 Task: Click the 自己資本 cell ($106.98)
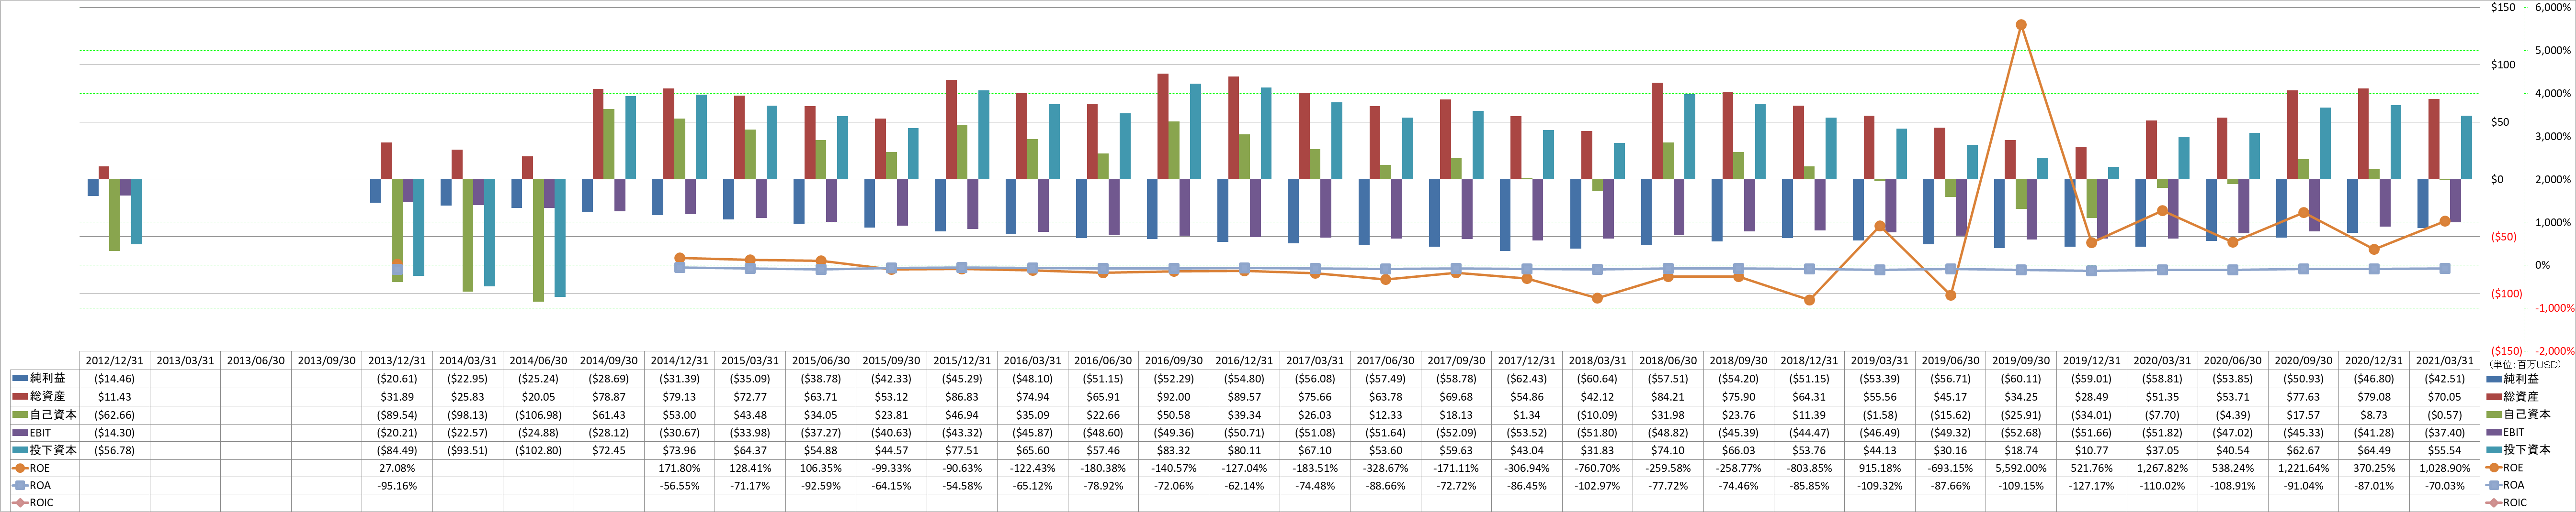538,415
